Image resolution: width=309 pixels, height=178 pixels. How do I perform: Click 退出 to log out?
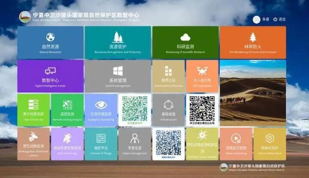coord(279,19)
